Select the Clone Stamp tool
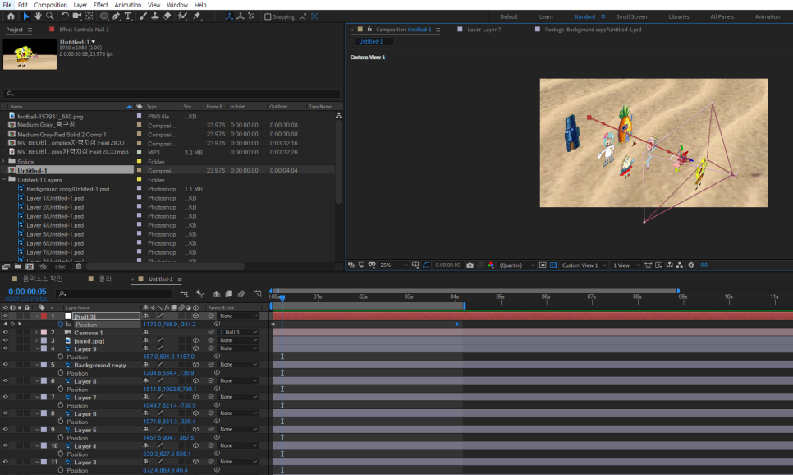793x475 pixels. click(155, 16)
